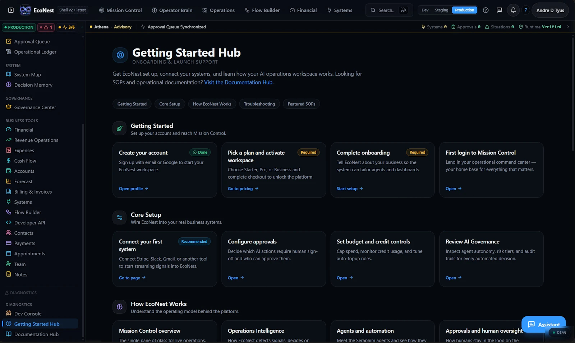This screenshot has width=575, height=343.
Task: Open Mission Control in top nav
Action: 120,10
